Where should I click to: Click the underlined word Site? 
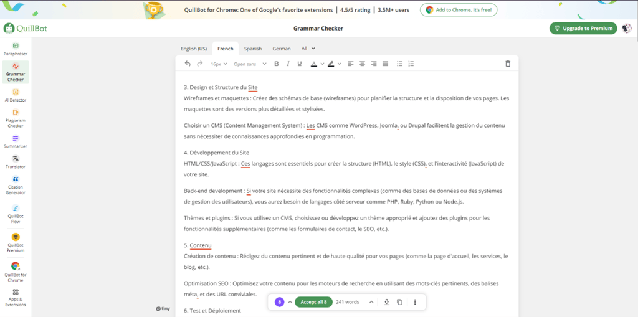253,87
